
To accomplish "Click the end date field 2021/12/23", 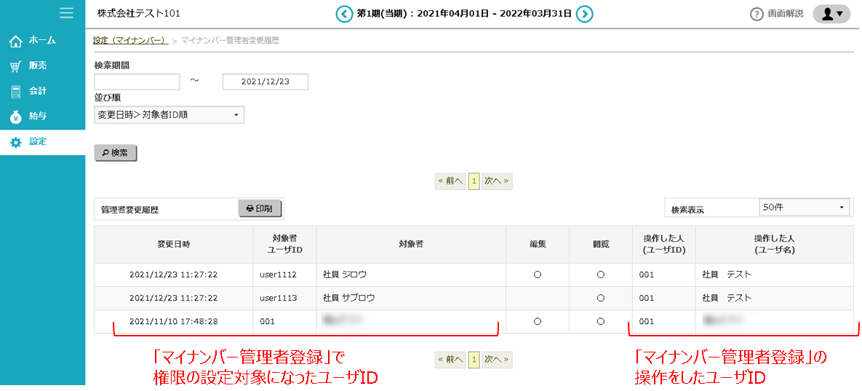I will click(265, 82).
